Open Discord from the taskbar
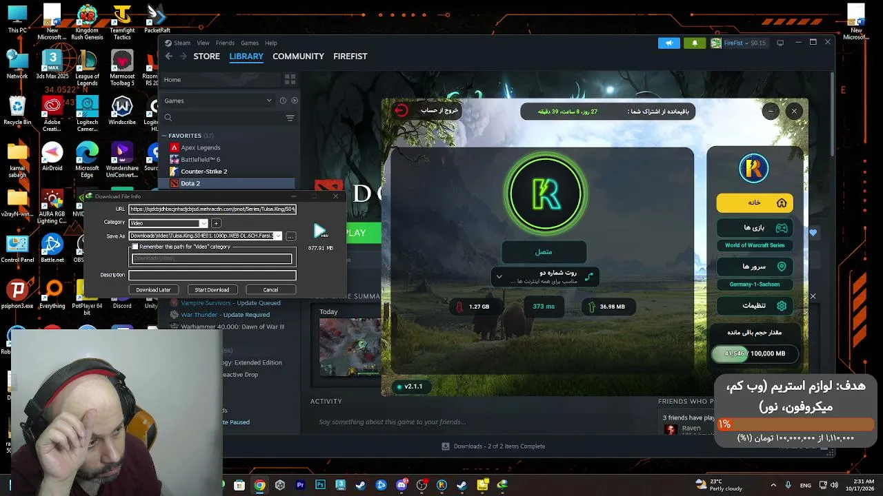The height and width of the screenshot is (496, 883). (x=401, y=485)
